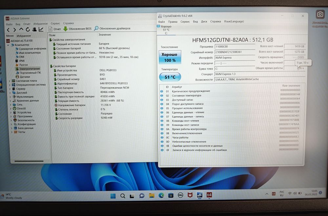This screenshot has height=216, width=328.
Task: Expand the Сеть tree node
Action: (x=10, y=105)
